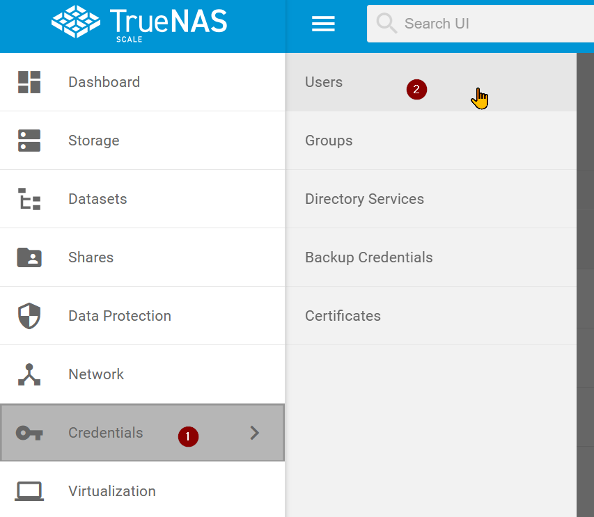
Task: Open Datasets via its tree icon
Action: click(x=29, y=198)
